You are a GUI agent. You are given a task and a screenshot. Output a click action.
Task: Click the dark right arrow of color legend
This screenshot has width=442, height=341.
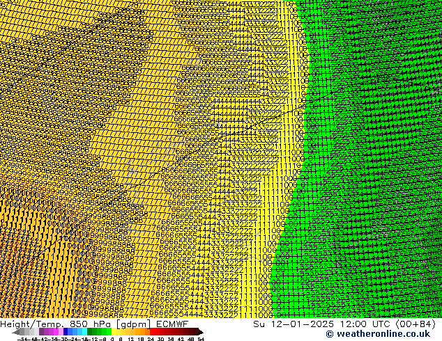pyautogui.click(x=201, y=332)
